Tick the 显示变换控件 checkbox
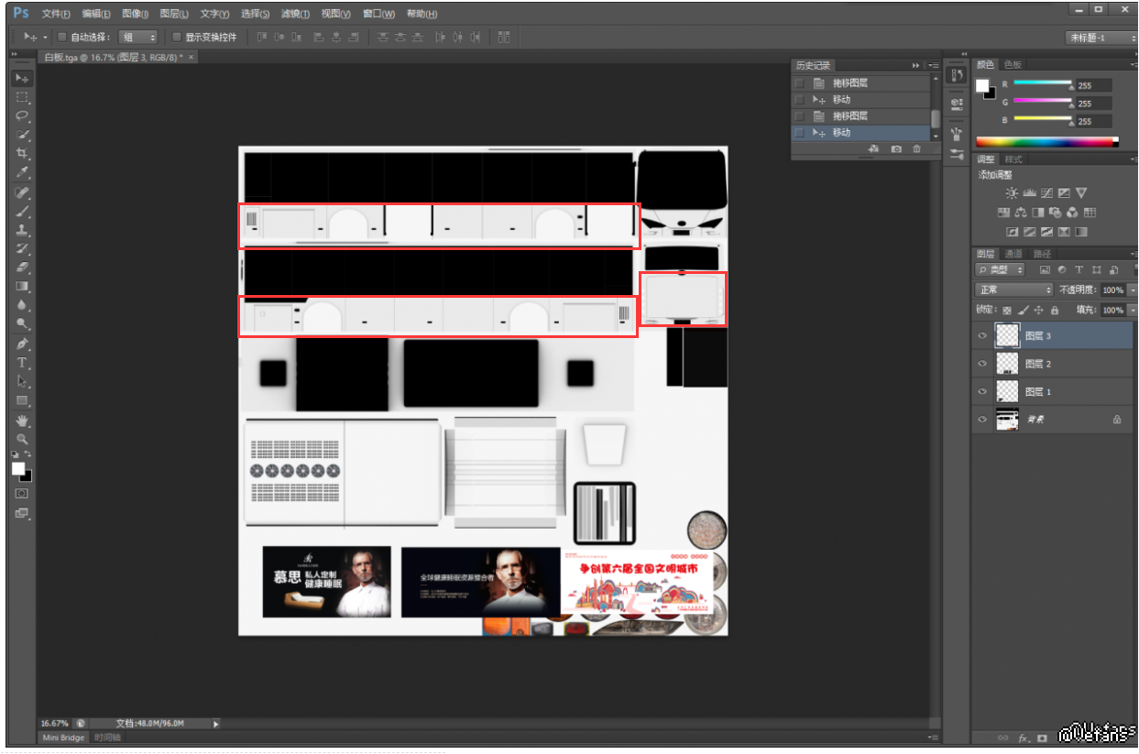 point(178,38)
